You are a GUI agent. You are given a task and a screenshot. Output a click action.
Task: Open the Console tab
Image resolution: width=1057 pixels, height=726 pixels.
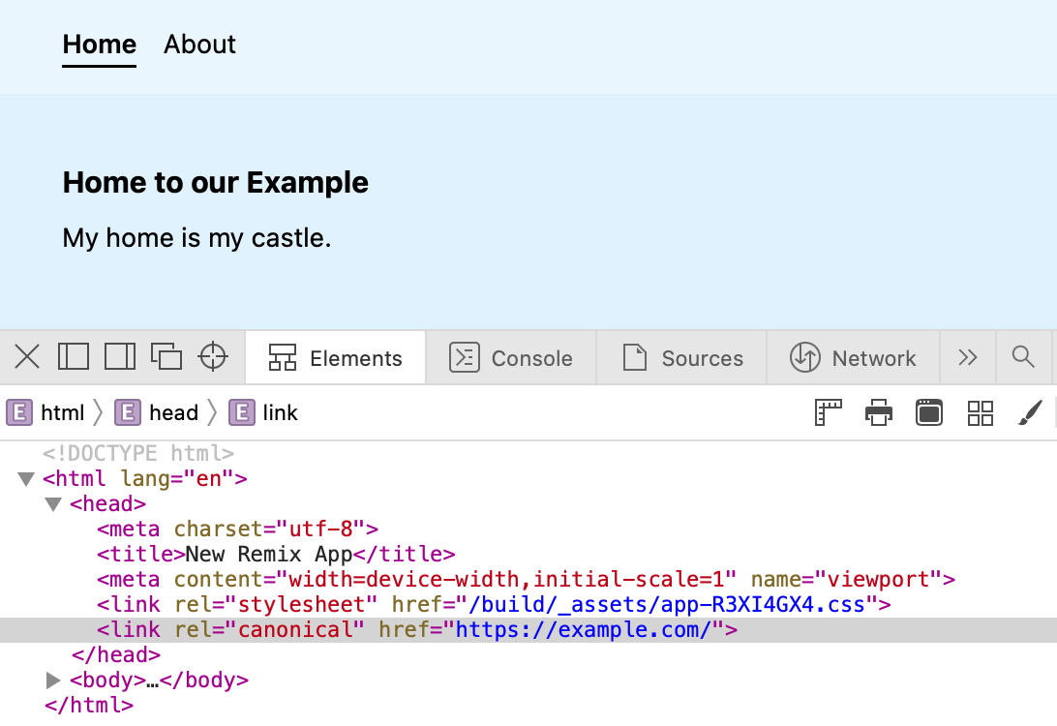(511, 358)
